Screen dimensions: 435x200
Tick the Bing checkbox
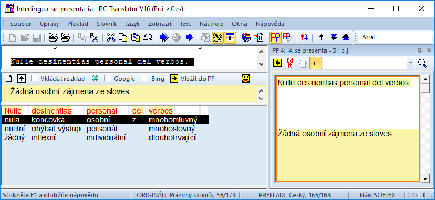(145, 79)
